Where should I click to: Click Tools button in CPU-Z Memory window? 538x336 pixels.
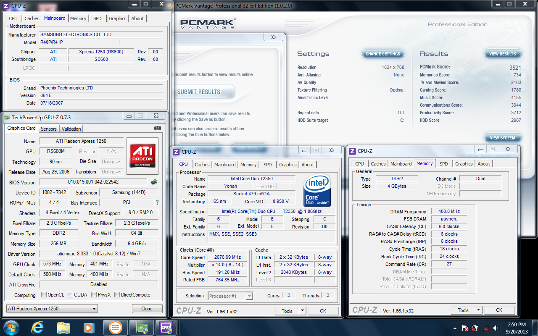point(463,310)
